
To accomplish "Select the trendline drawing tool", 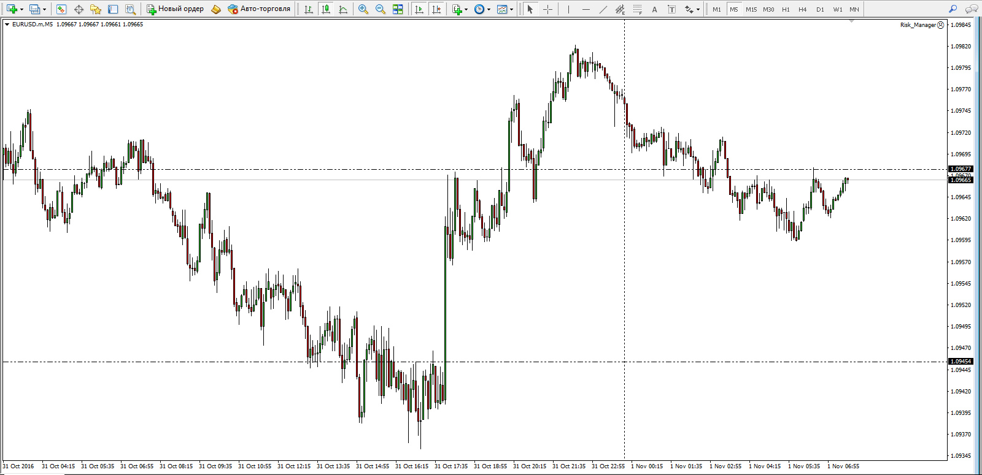I will (x=603, y=9).
